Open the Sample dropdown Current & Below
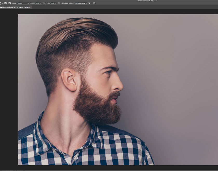Screen dimensions: 218x171 [x=81, y=3]
